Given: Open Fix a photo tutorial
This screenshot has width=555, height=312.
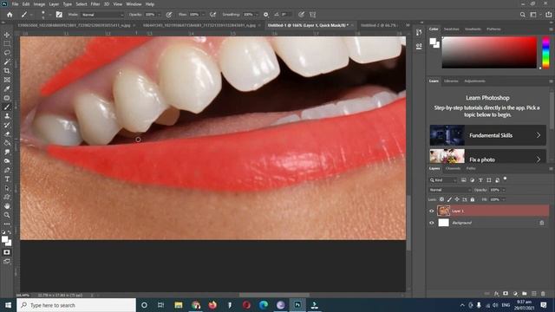Looking at the screenshot, I should 487,156.
